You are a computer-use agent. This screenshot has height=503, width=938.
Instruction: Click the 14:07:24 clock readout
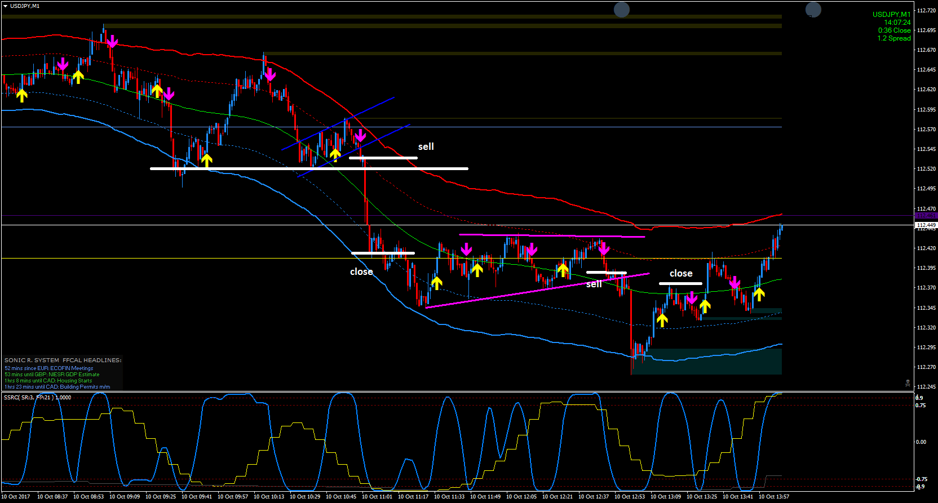click(897, 23)
